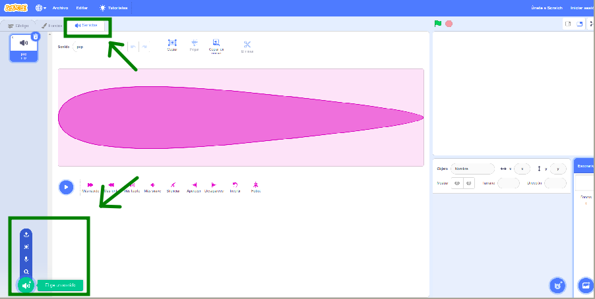595x299 pixels.
Task: Open the Archivo menu
Action: (60, 8)
